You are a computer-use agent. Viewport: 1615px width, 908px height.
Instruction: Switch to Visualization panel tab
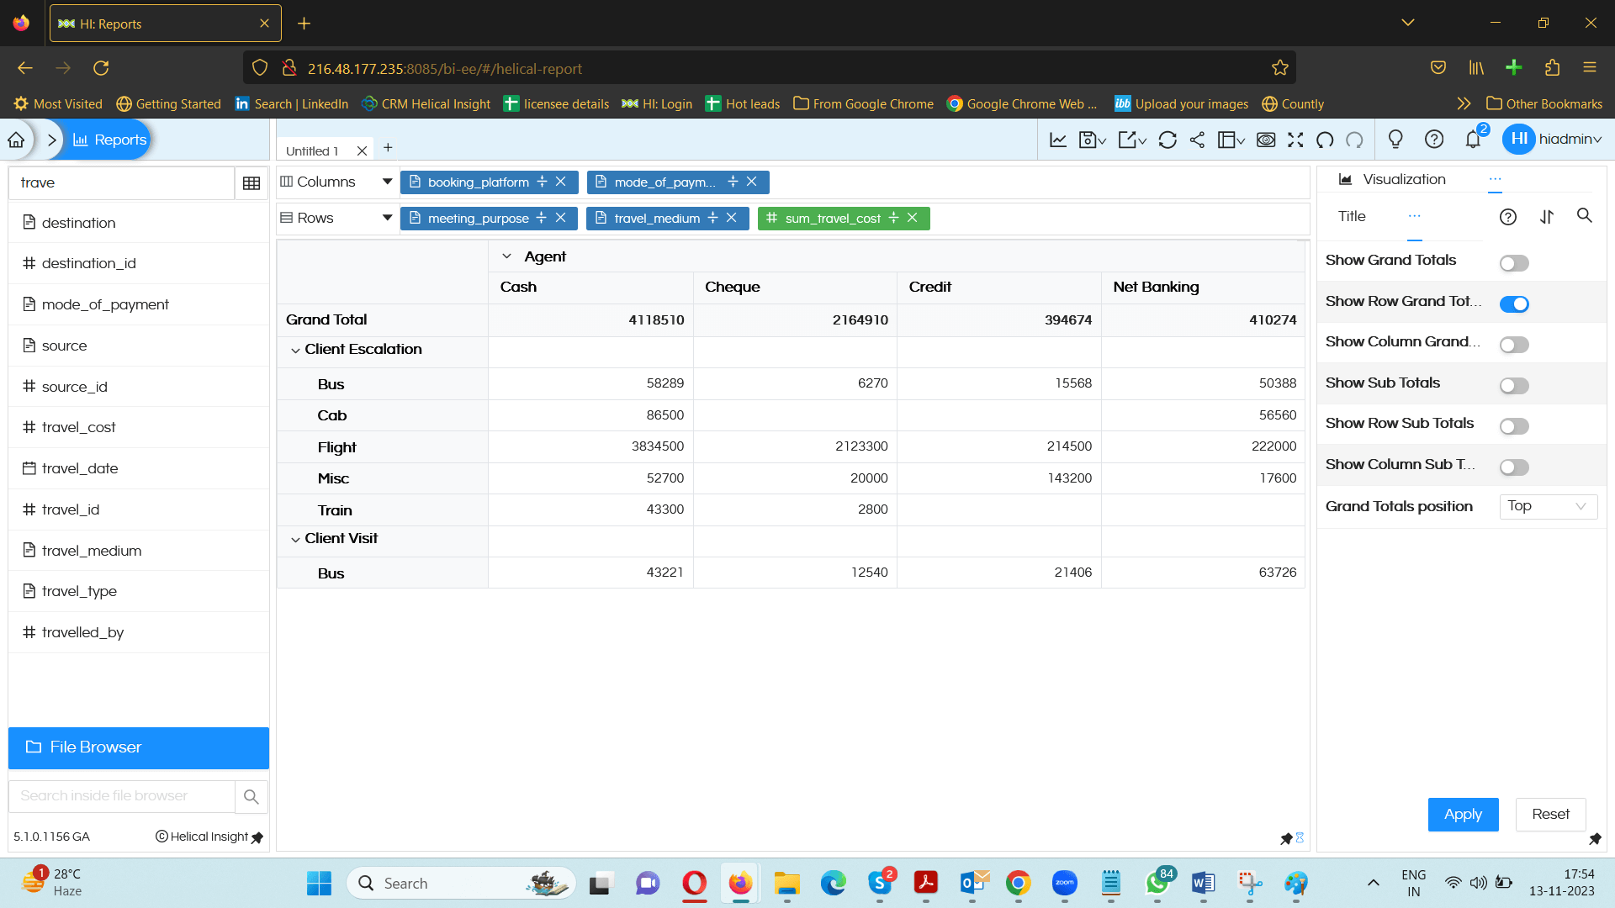point(1393,179)
